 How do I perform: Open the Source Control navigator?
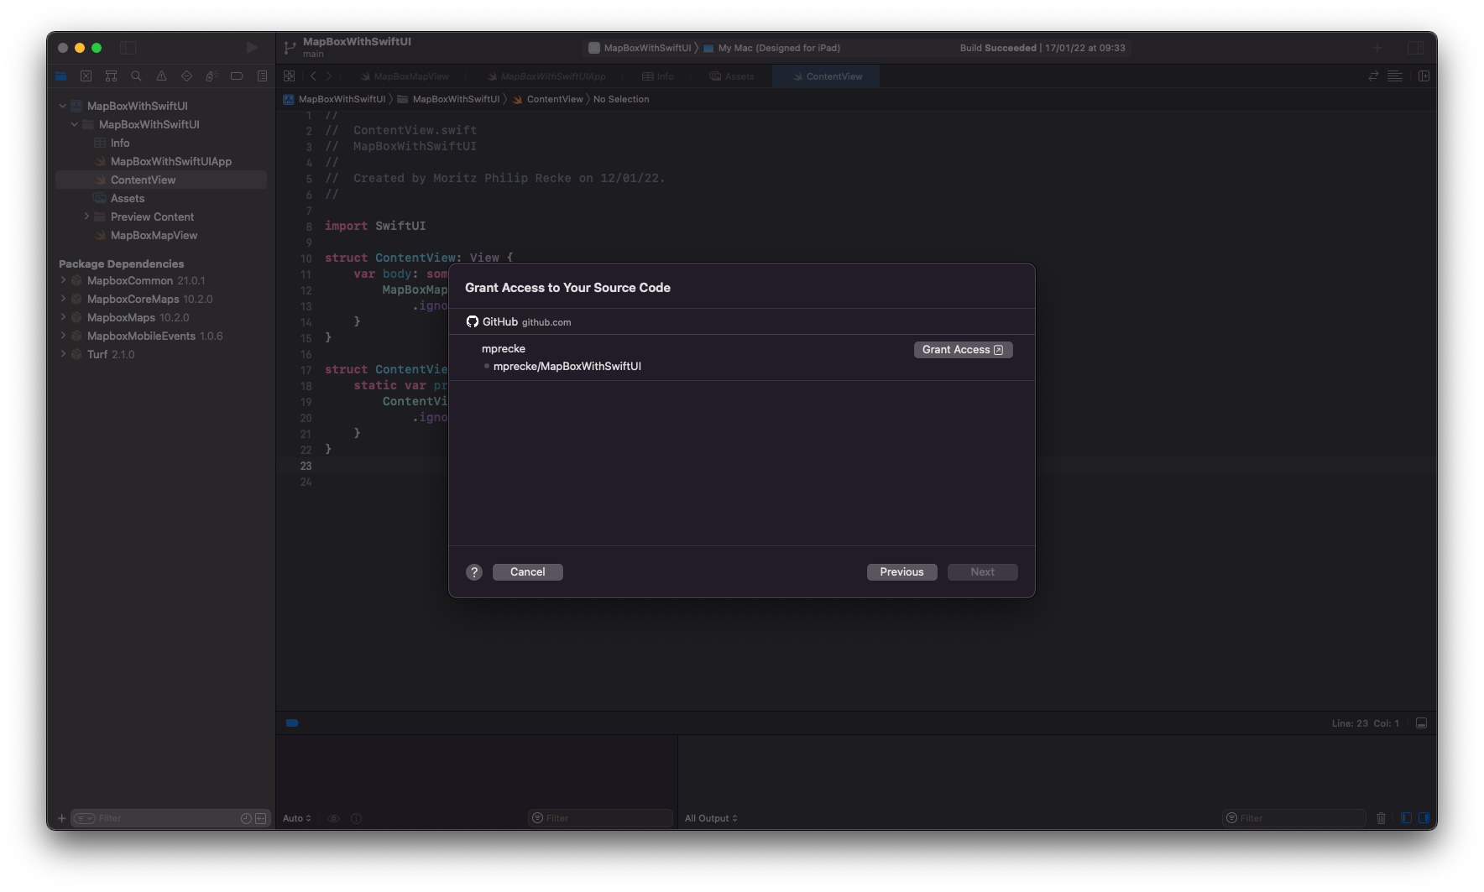coord(86,76)
